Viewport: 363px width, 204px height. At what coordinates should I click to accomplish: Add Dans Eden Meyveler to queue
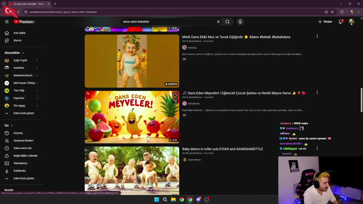(175, 101)
